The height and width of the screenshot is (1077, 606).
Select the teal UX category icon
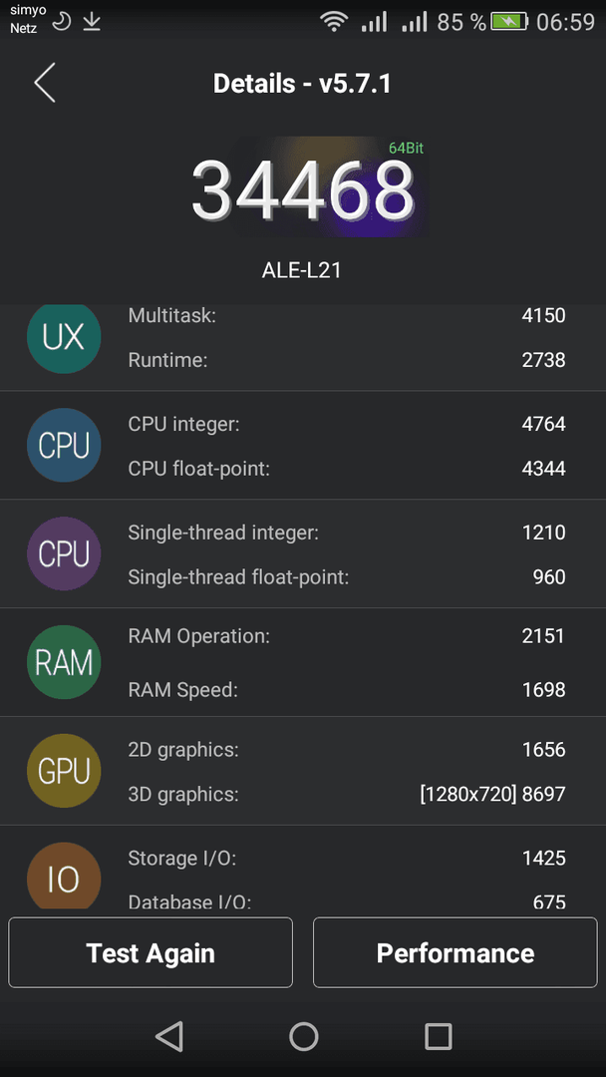[x=64, y=337]
